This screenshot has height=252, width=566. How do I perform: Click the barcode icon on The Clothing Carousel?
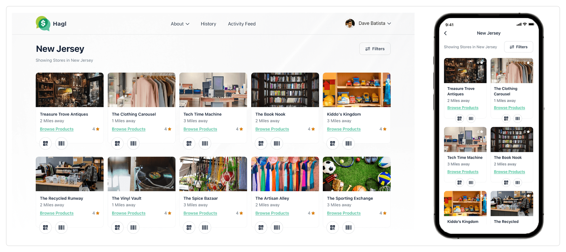click(133, 144)
